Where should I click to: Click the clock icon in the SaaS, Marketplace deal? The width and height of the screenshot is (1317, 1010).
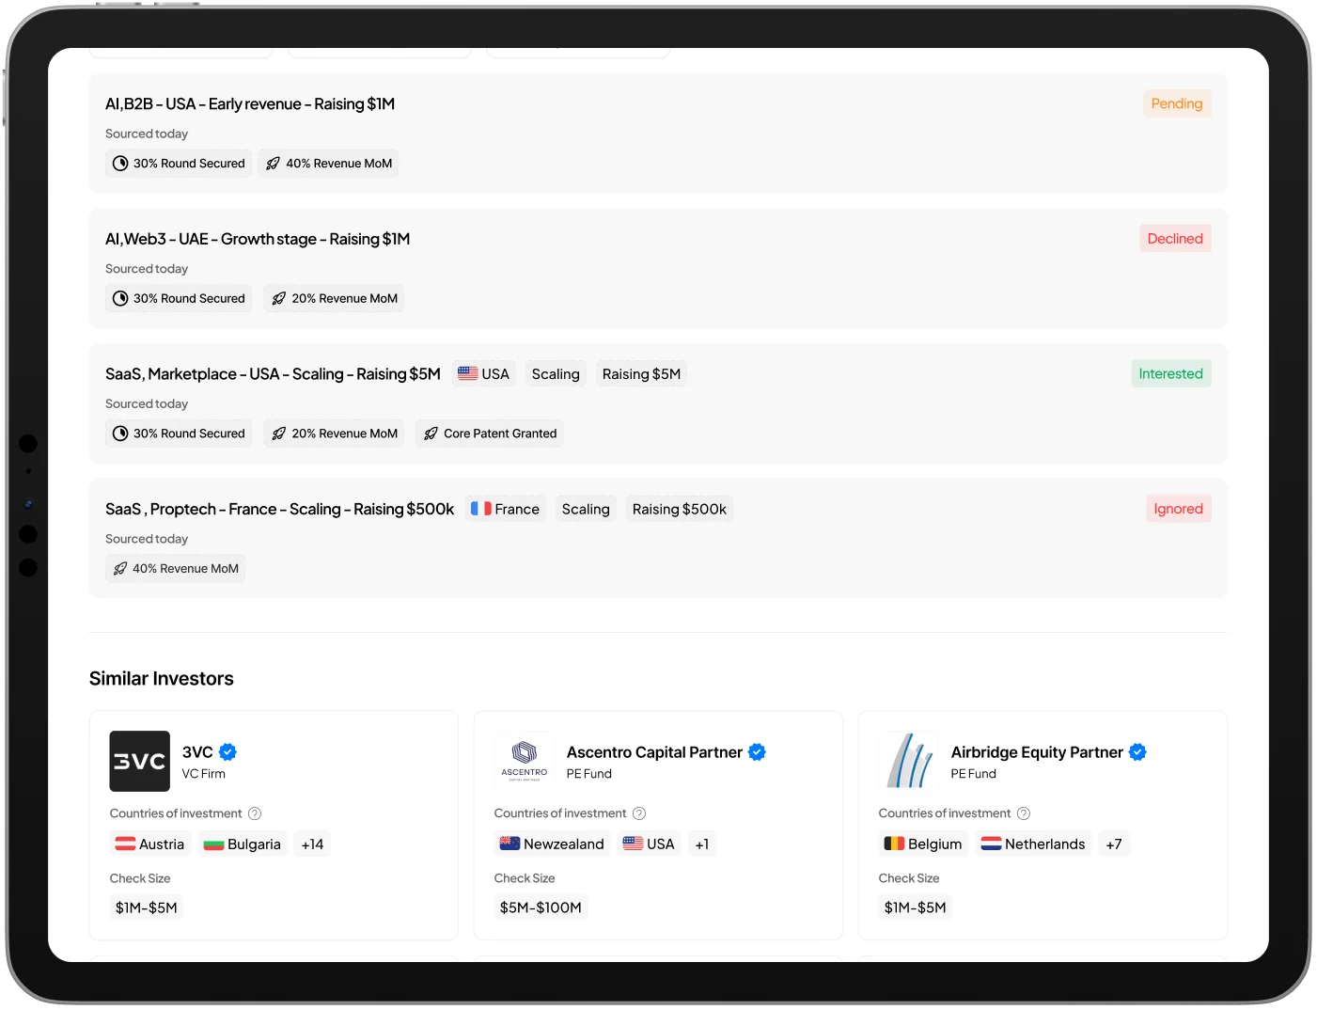pos(120,434)
